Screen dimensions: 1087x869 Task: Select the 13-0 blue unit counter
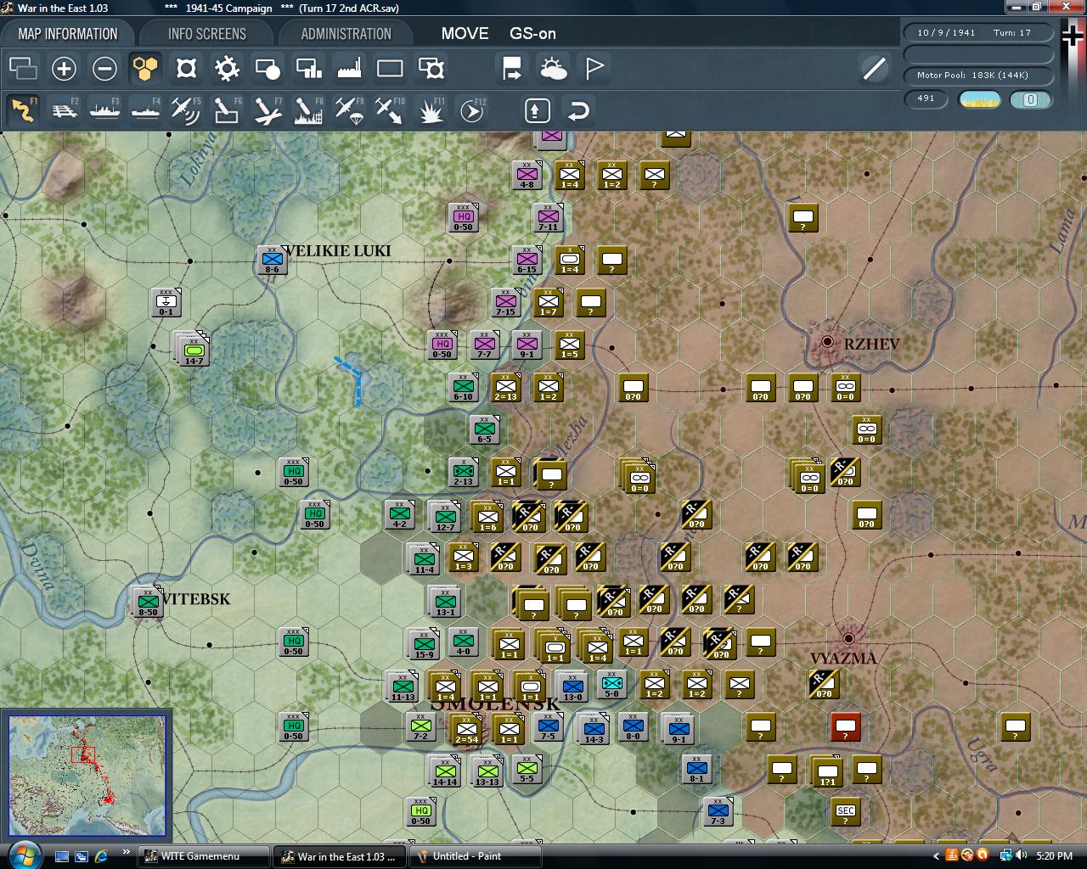572,687
